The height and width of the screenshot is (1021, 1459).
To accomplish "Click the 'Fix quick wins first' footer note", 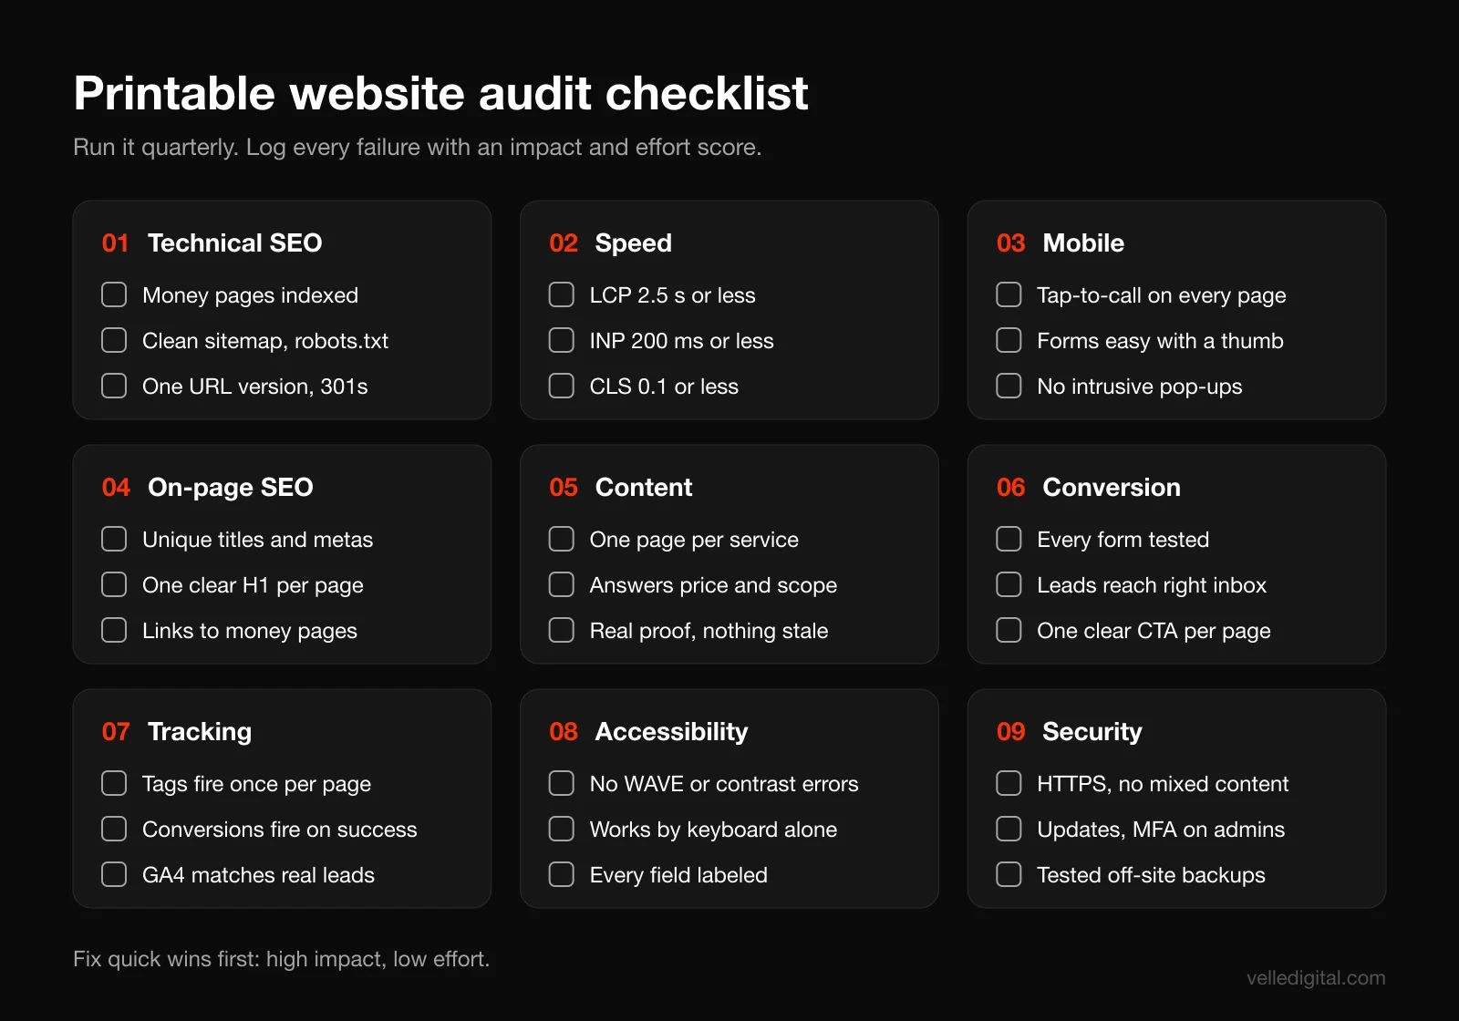I will coord(281,959).
